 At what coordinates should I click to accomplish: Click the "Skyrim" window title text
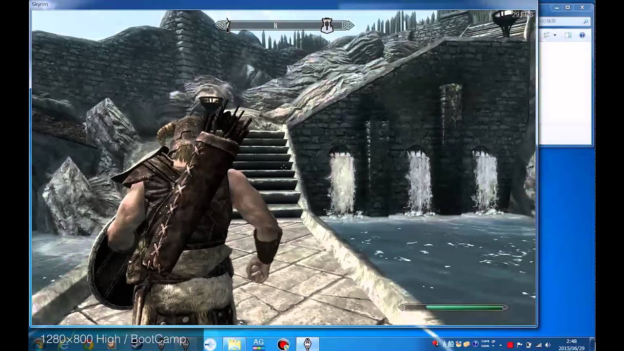tap(40, 4)
